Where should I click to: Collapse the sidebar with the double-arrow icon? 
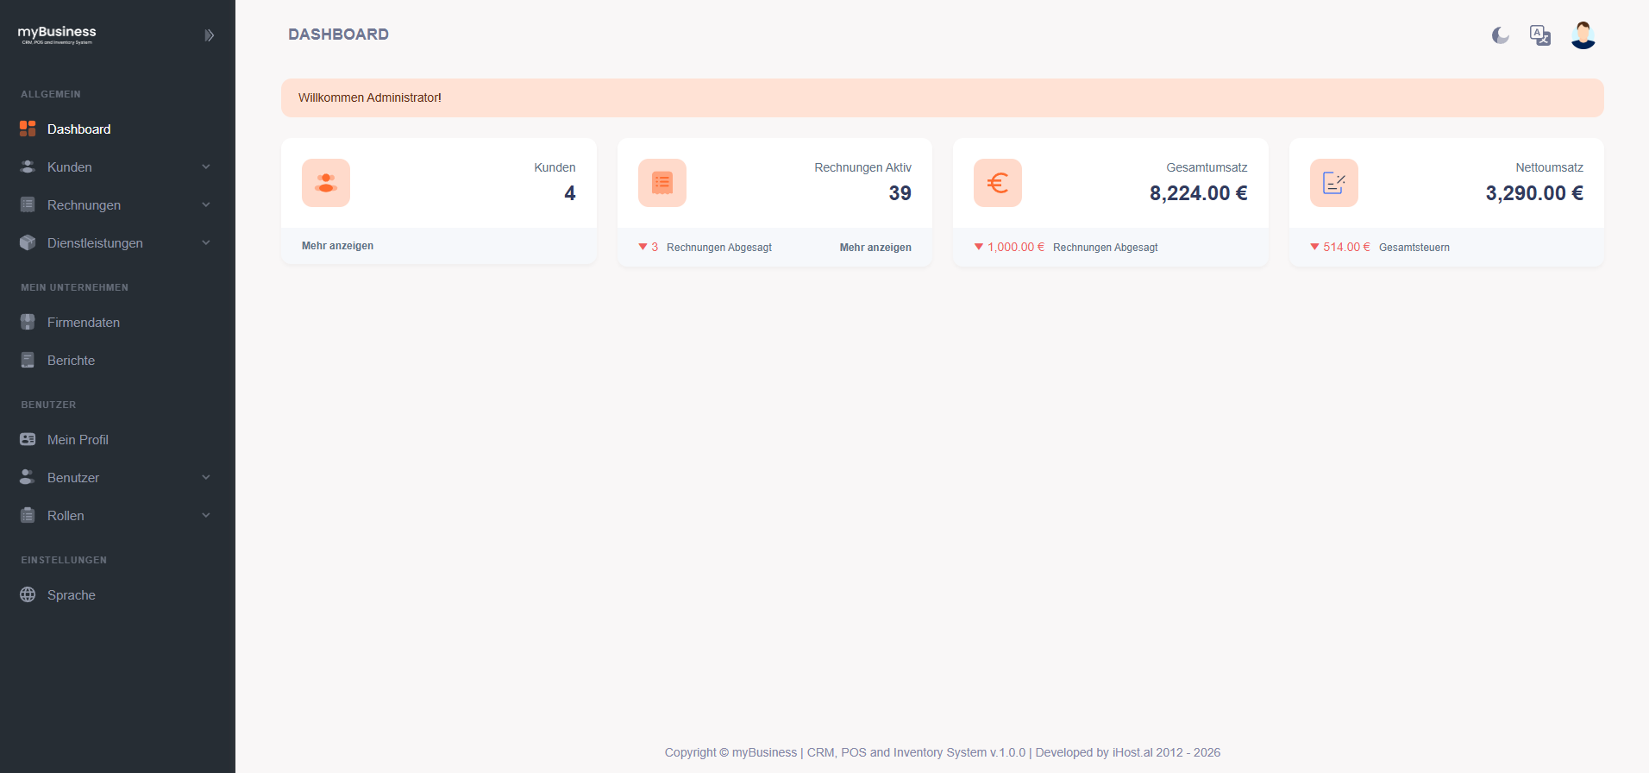click(x=209, y=35)
